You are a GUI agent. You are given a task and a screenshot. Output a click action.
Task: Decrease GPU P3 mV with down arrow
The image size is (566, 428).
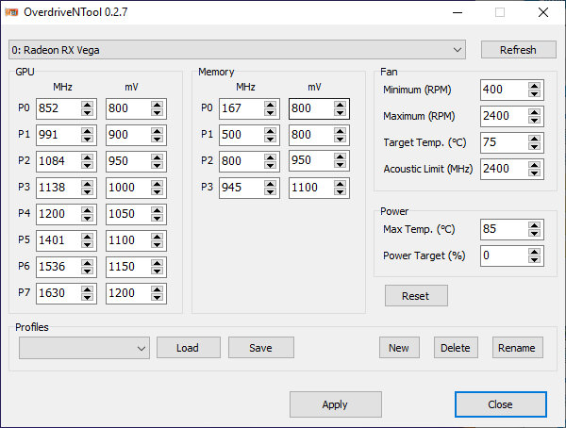click(x=157, y=191)
